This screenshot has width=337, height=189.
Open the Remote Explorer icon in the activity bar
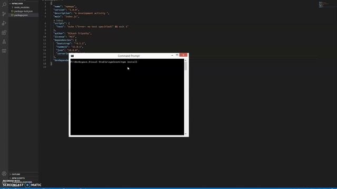tap(4, 51)
